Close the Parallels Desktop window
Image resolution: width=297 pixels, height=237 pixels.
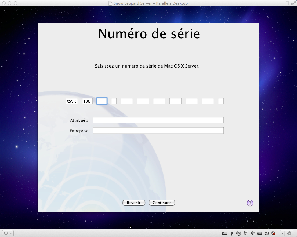(3, 3)
